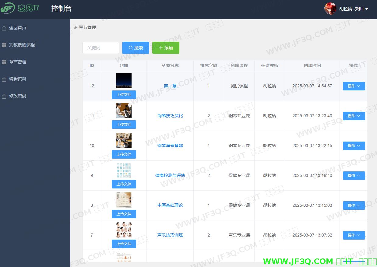Click the 声乐技巧训练 cover thumbnail
Screen dimensions: 377x267
[124, 230]
